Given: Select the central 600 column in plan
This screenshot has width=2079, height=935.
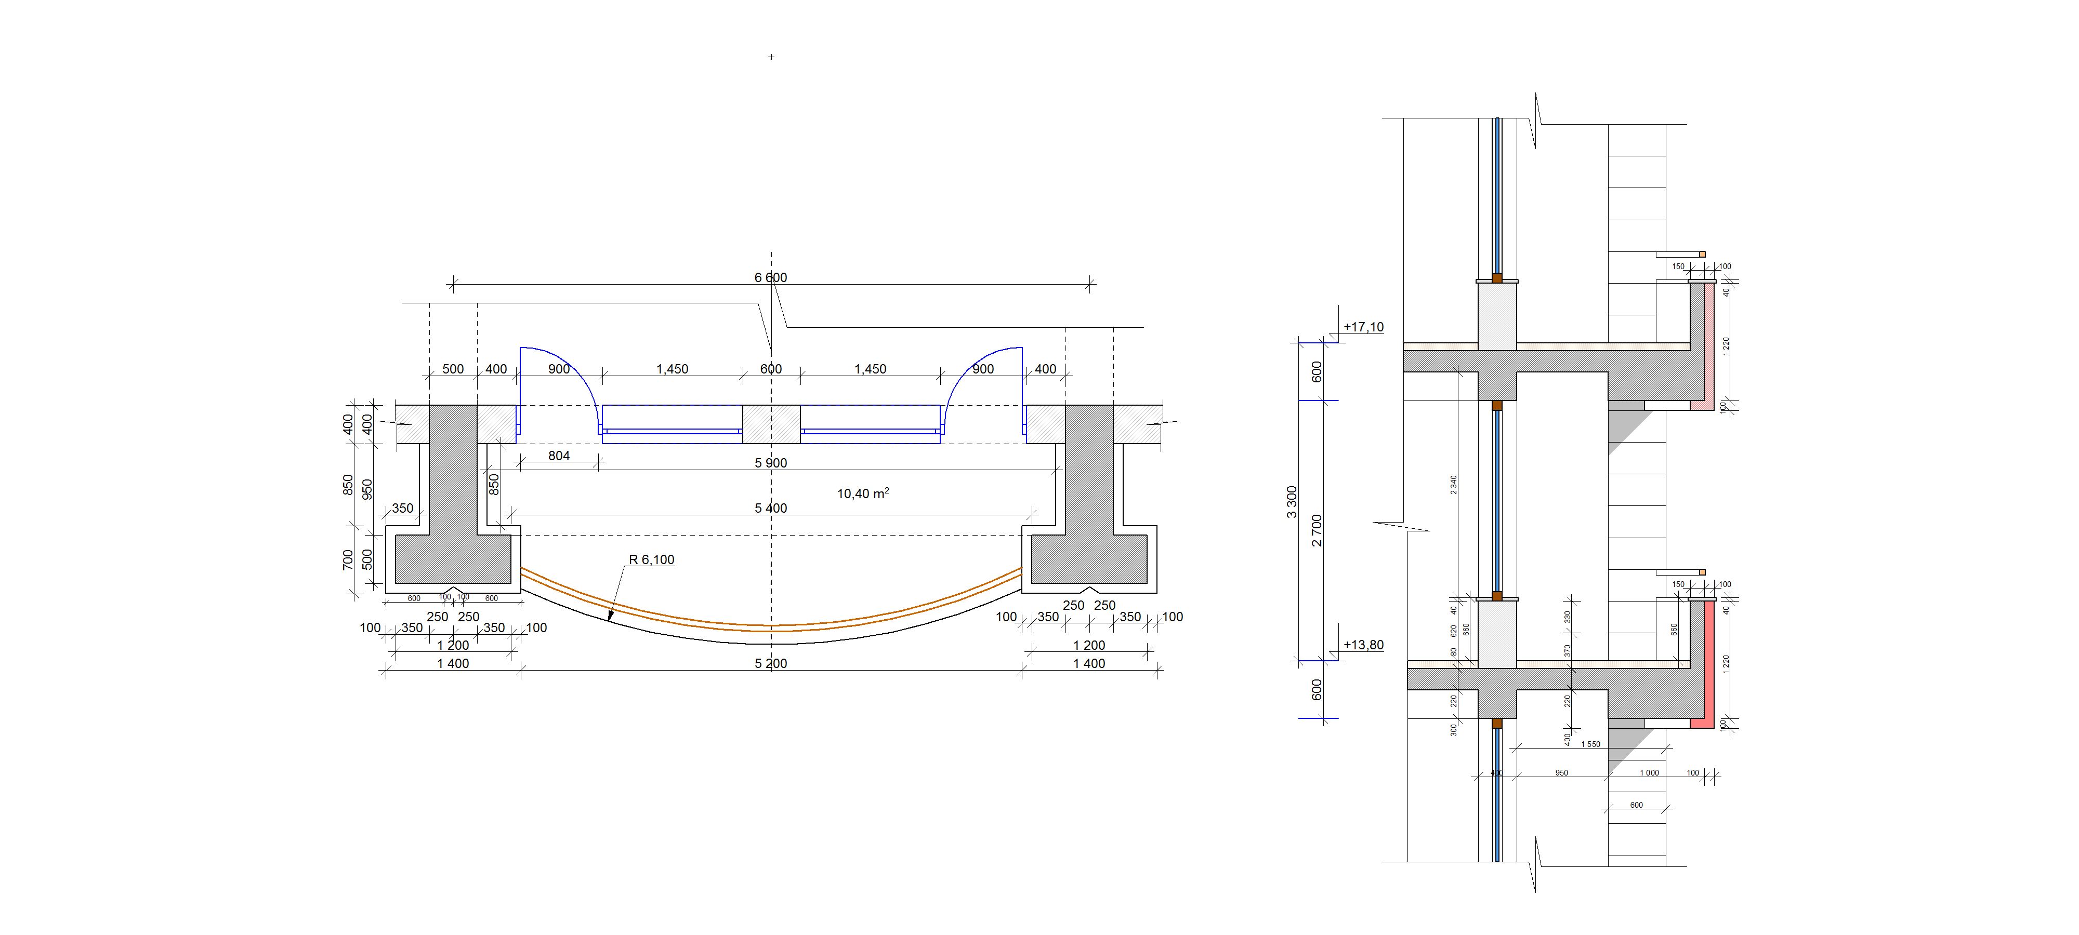Looking at the screenshot, I should [x=771, y=423].
